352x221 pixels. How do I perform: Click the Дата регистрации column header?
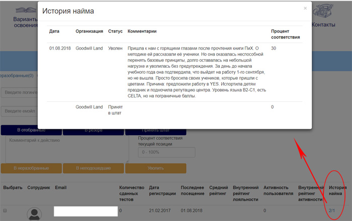160,193
